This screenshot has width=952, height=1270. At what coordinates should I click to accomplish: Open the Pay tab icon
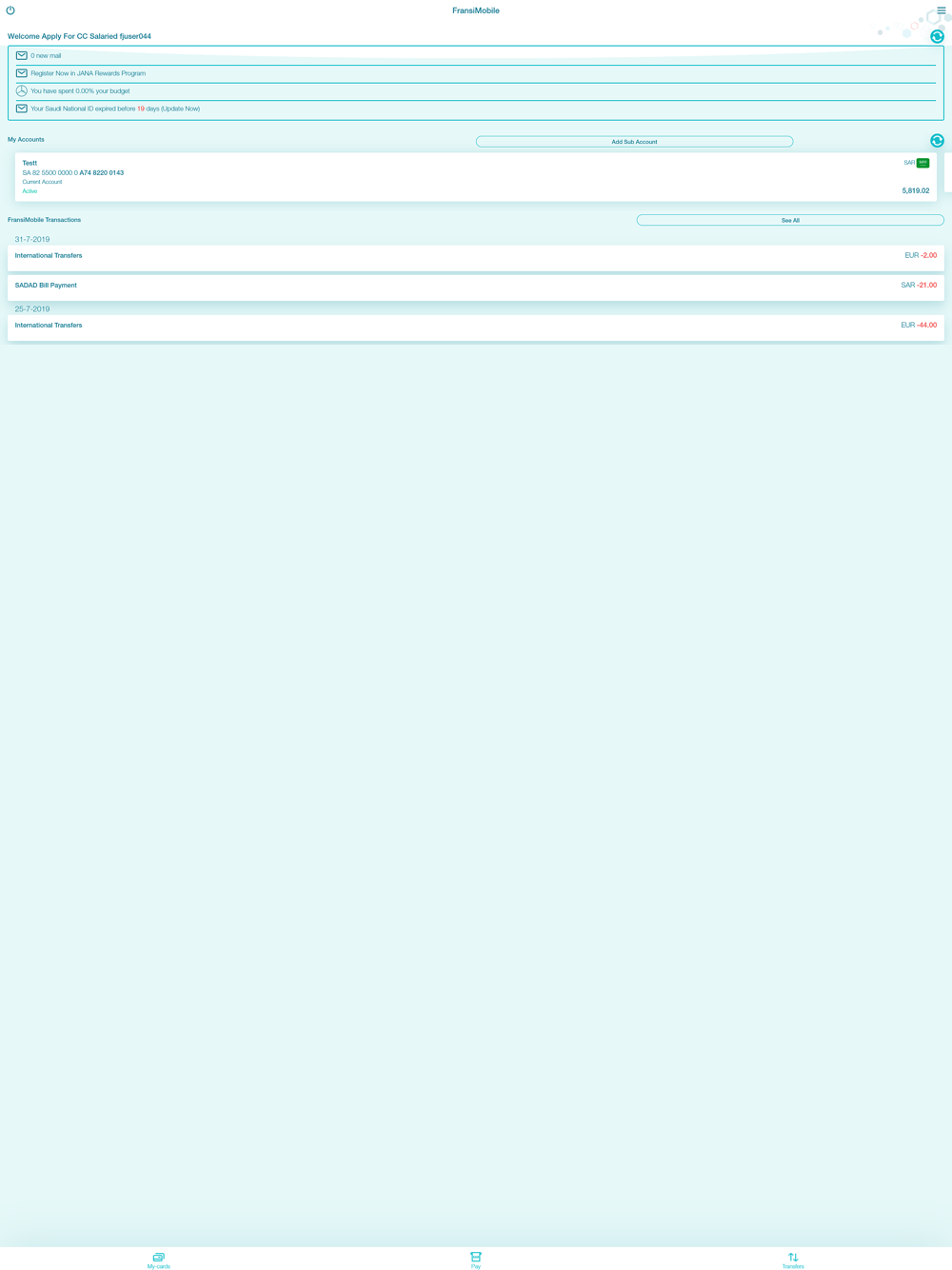tap(476, 1257)
